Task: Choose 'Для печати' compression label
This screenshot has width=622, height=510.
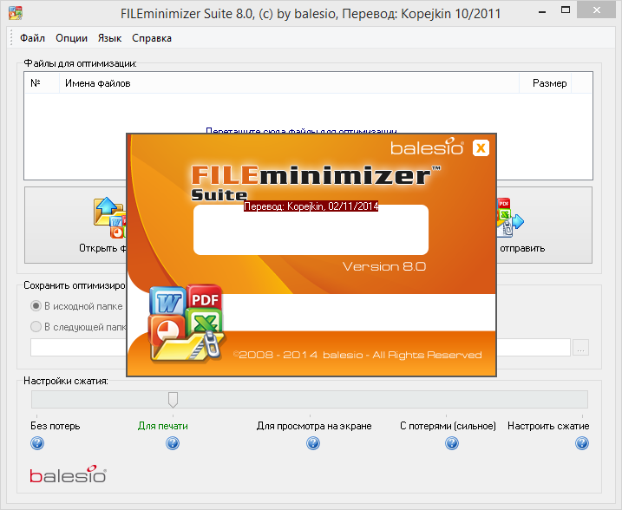Action: coord(162,426)
